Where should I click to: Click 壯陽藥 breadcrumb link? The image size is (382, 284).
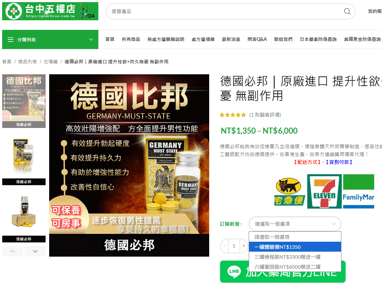(x=51, y=62)
